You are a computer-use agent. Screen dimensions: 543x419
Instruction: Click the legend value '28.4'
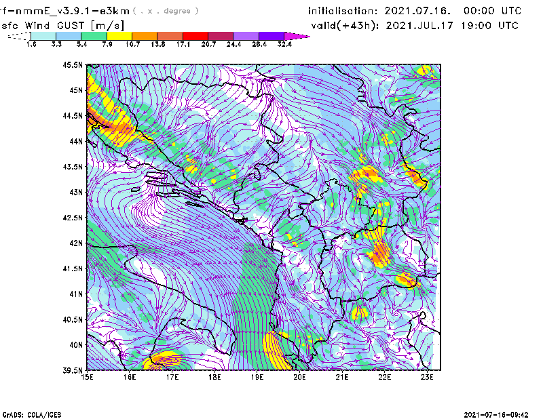coord(259,44)
